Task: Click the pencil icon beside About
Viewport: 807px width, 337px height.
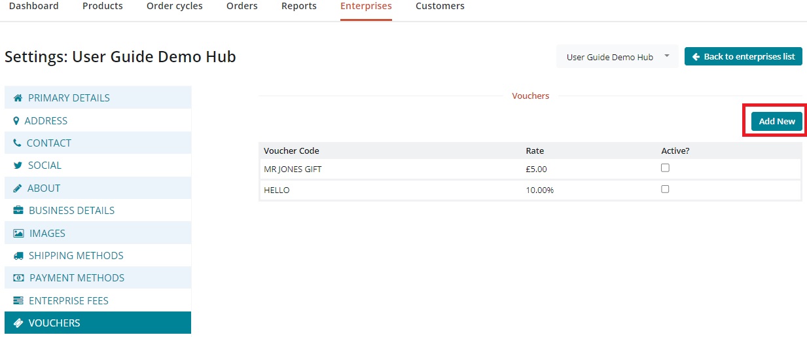Action: [18, 188]
